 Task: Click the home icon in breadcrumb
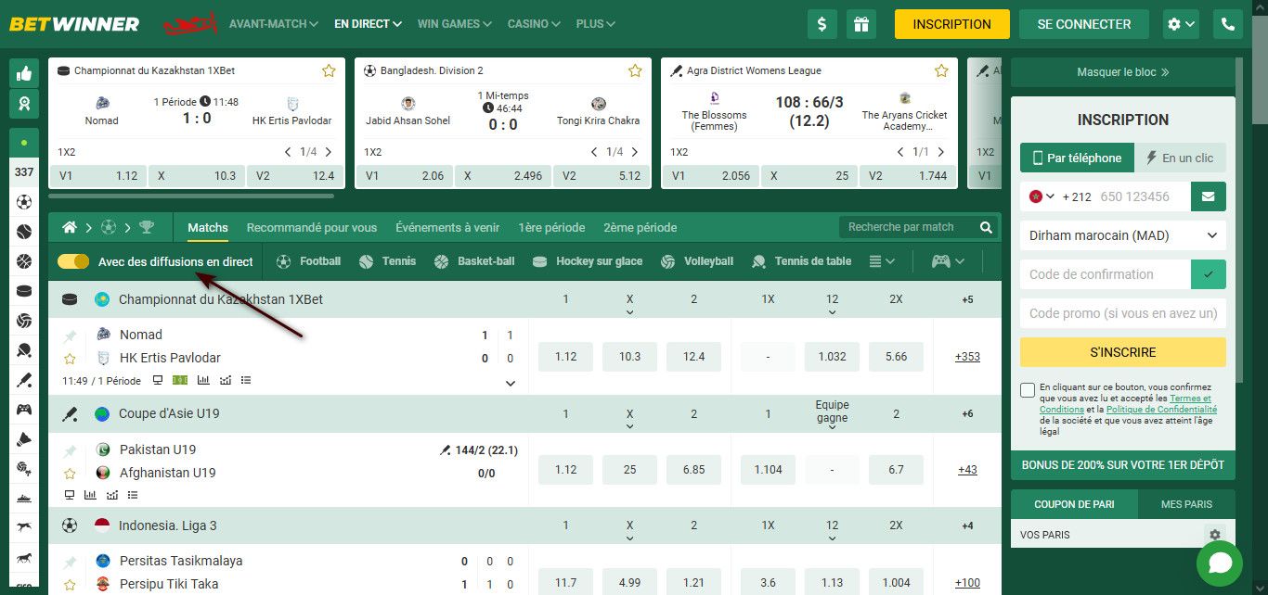tap(69, 227)
